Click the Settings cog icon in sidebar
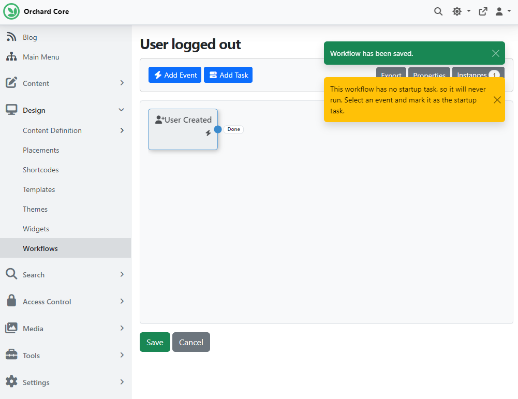 [x=11, y=381]
